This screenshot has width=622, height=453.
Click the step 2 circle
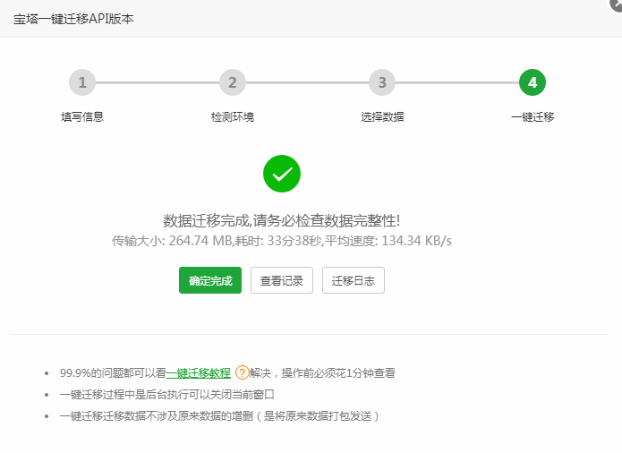[x=232, y=83]
